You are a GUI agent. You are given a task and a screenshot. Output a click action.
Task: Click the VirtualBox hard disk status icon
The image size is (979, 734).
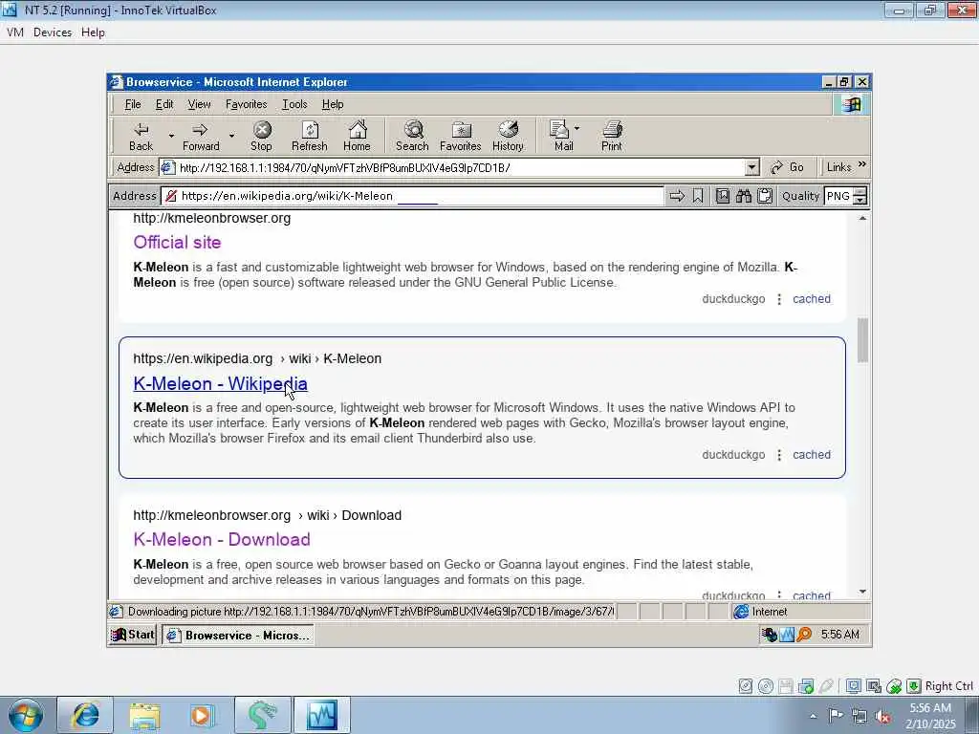pos(746,686)
